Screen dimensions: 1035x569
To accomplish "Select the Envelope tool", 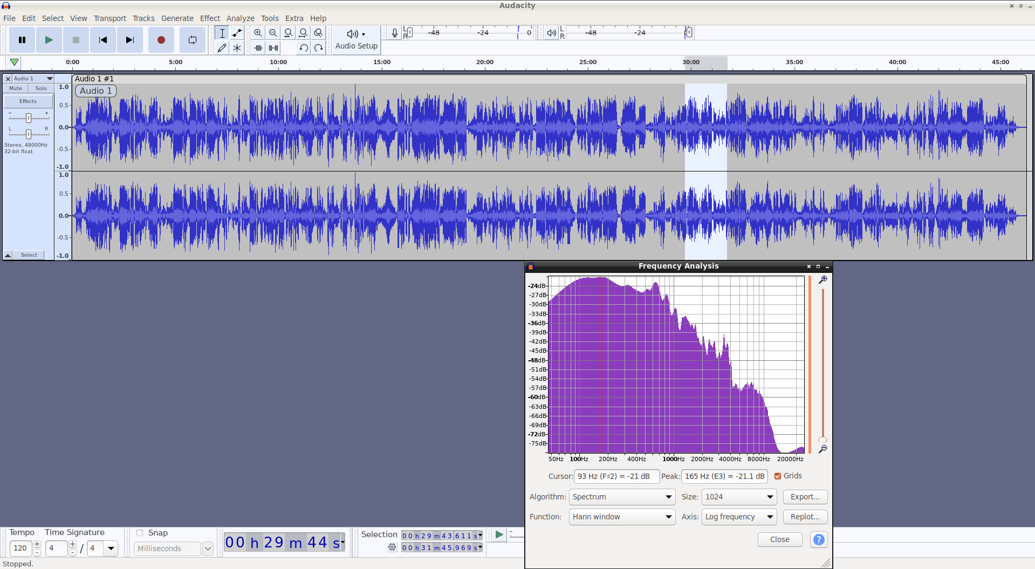I will point(237,33).
